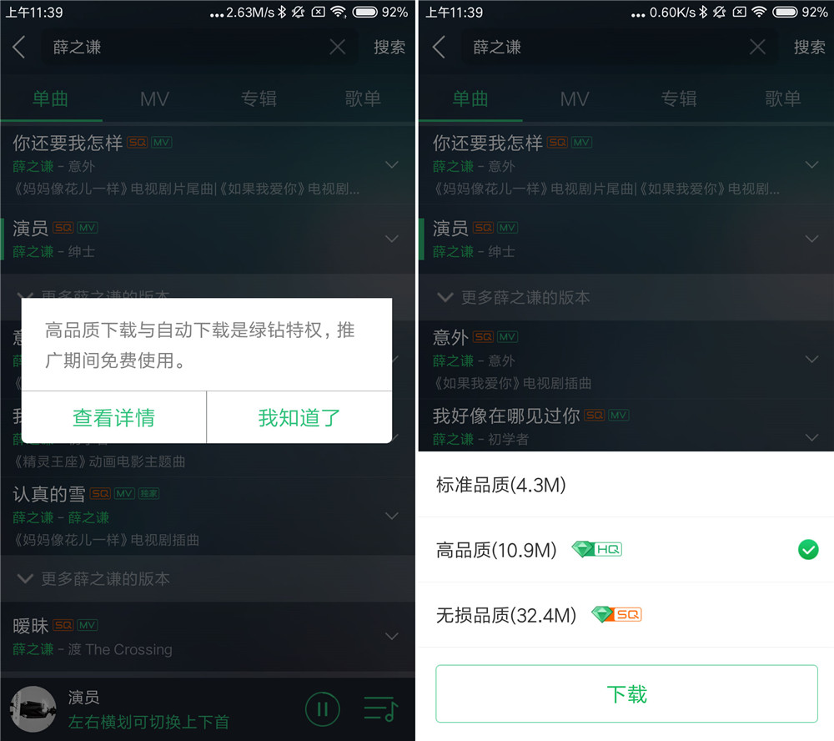Clear search text in right screen

(757, 47)
